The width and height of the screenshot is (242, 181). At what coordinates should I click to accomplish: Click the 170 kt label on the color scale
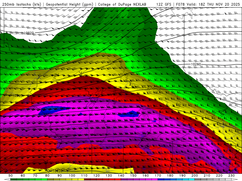(158, 176)
